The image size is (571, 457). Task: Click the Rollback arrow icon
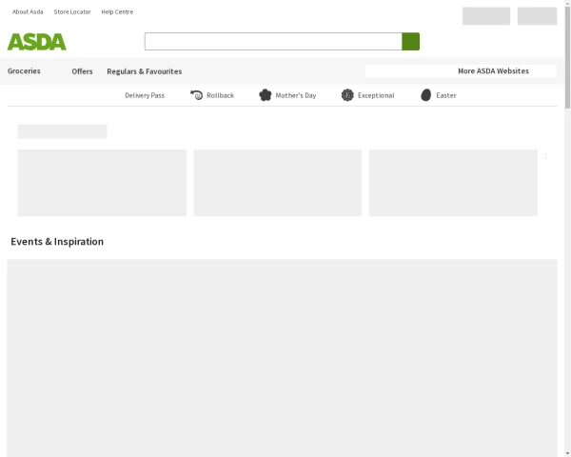(x=197, y=95)
